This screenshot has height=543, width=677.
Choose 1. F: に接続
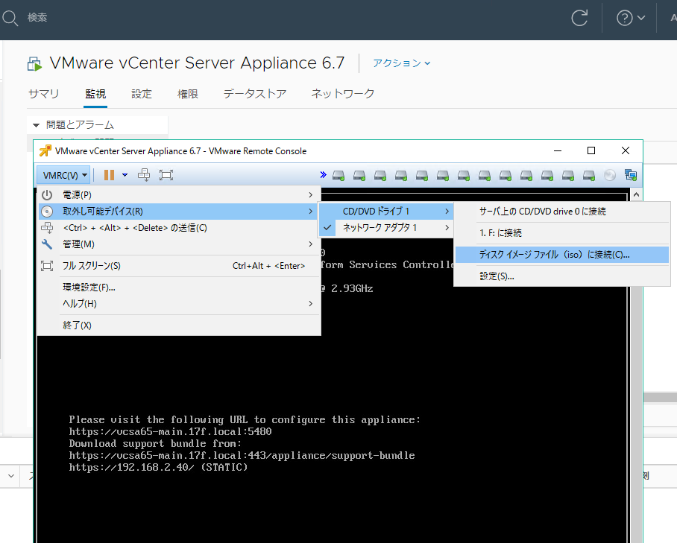562,233
